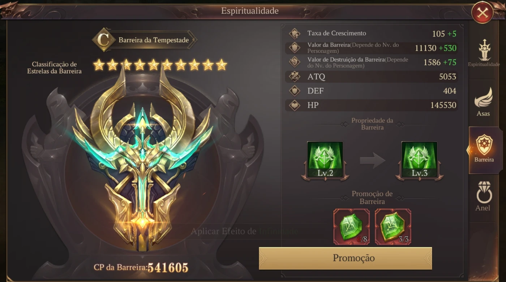Close the Espiritualidade window
The height and width of the screenshot is (282, 506).
483,13
